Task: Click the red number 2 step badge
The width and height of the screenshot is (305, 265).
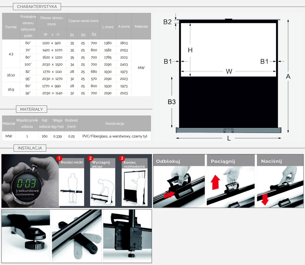Action: 90,158
